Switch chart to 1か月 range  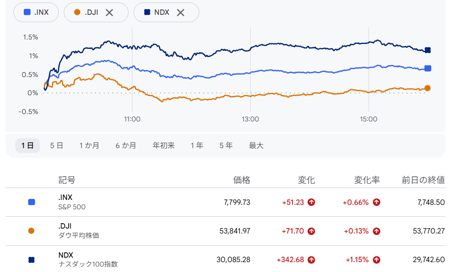point(90,145)
